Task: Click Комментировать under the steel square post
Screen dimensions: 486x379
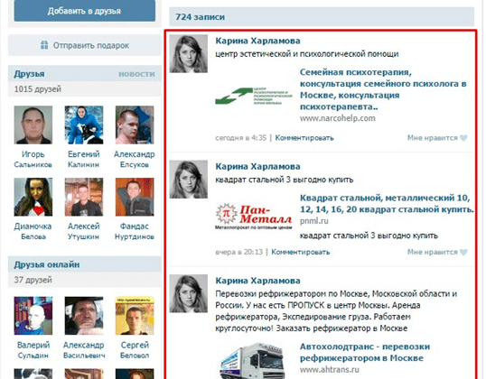Action: point(301,252)
